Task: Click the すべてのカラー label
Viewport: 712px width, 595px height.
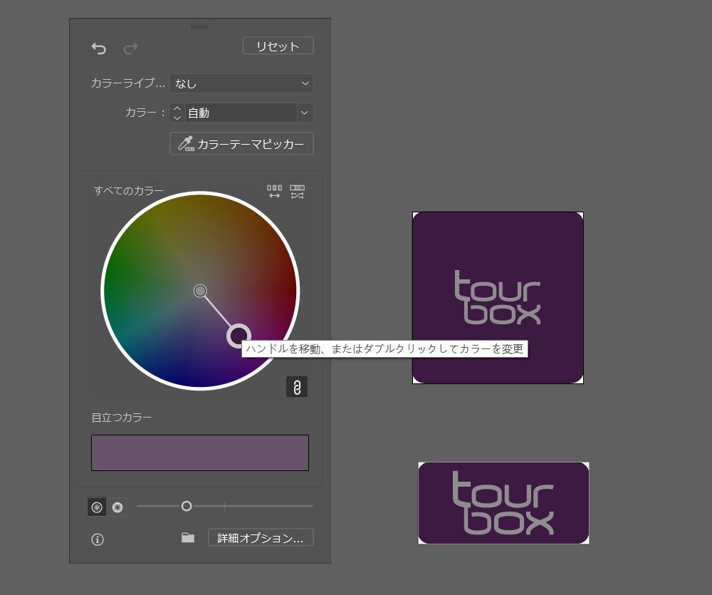Action: (x=128, y=190)
